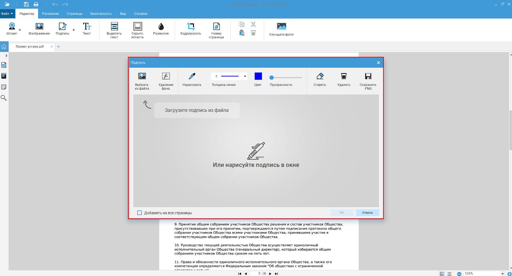The image size is (512, 276).
Task: Click Удалить trash in signature dialog
Action: [x=344, y=79]
